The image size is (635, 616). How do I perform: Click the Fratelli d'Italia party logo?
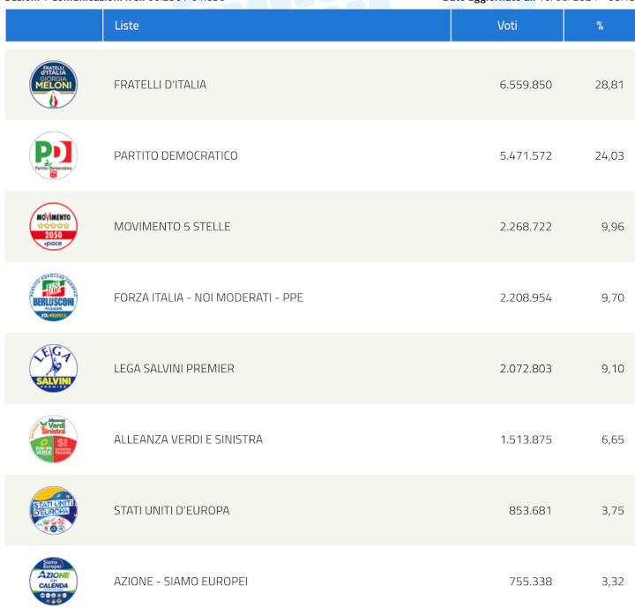pyautogui.click(x=53, y=85)
